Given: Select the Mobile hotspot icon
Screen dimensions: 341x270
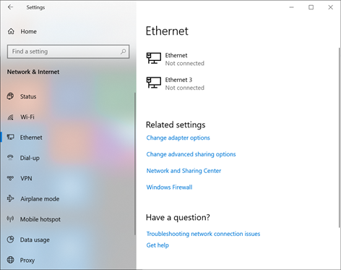Looking at the screenshot, I should point(10,219).
